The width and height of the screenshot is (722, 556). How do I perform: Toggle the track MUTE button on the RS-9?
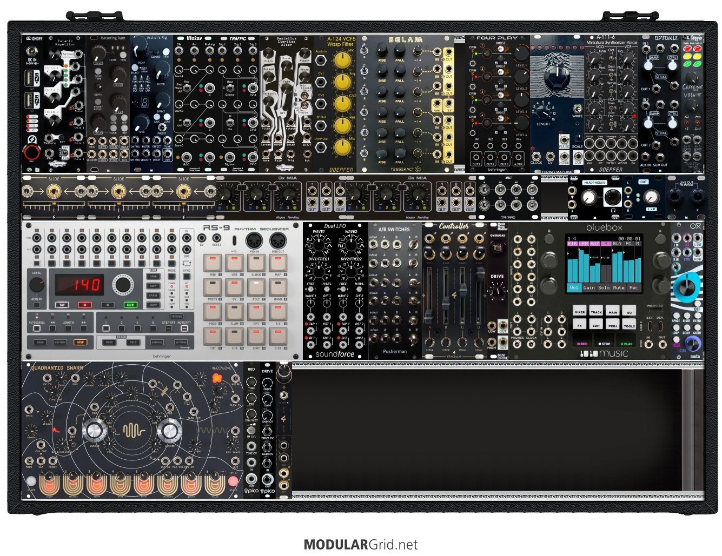[109, 342]
